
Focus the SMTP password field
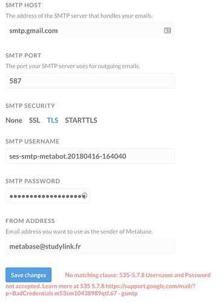(x=48, y=196)
